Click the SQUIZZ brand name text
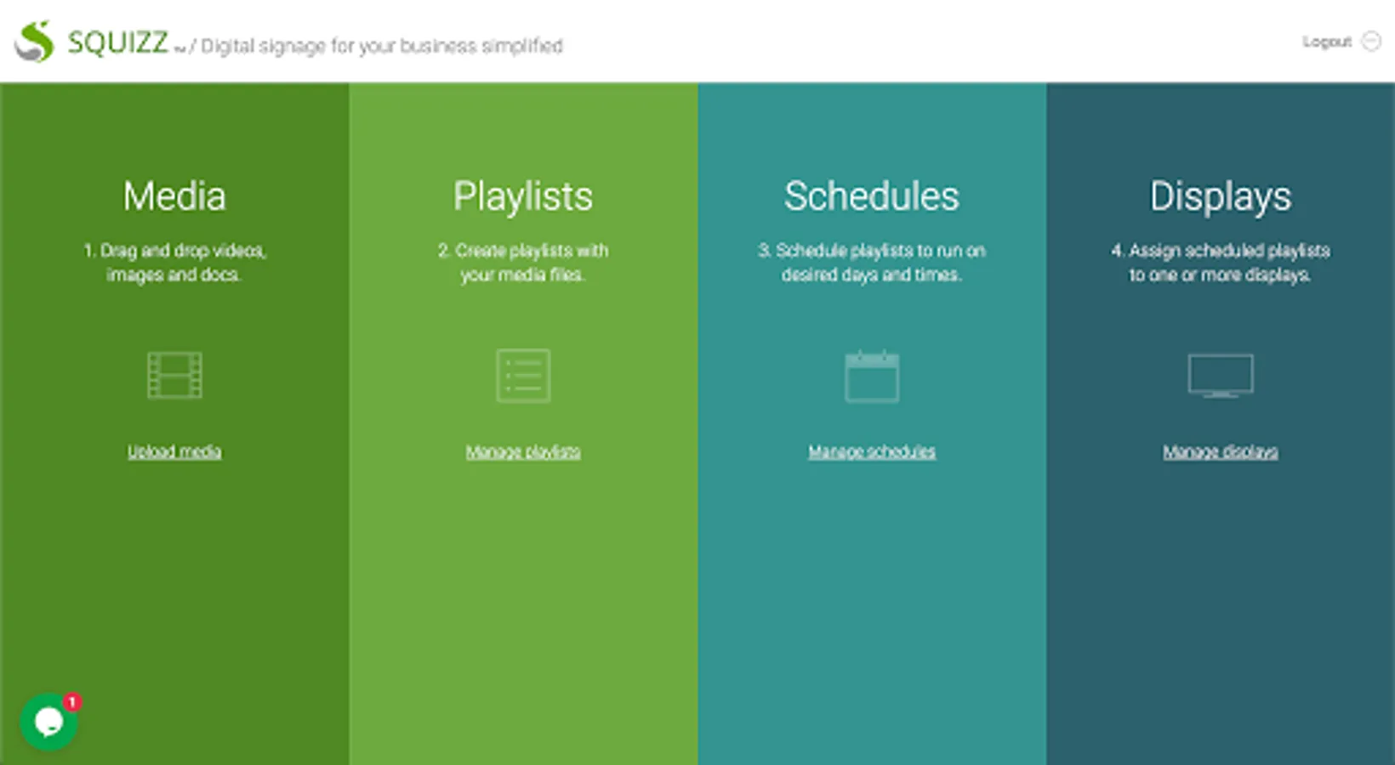 tap(118, 42)
